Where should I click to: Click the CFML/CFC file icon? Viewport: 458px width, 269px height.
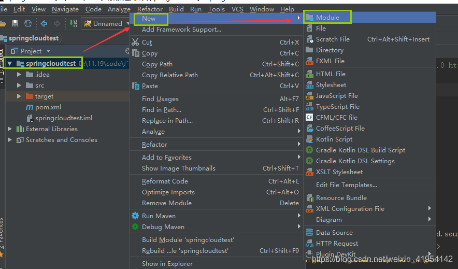(309, 118)
